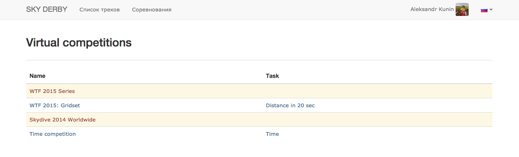Image resolution: width=519 pixels, height=157 pixels.
Task: Open the Aleksandr Kunin profile name link
Action: tap(432, 9)
